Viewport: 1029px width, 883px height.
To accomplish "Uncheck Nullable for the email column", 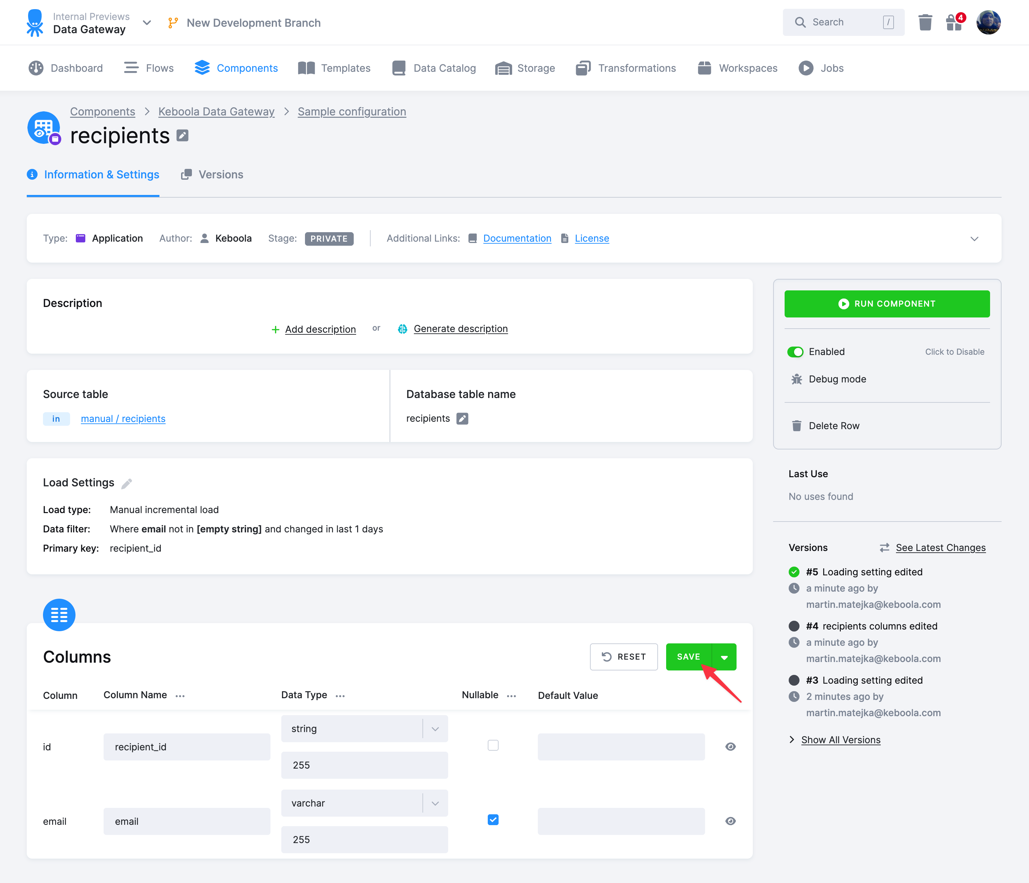I will pos(493,819).
